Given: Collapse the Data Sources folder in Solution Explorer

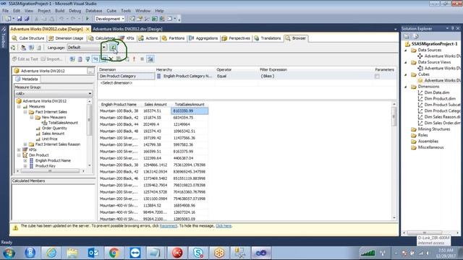Looking at the screenshot, I should click(406, 50).
